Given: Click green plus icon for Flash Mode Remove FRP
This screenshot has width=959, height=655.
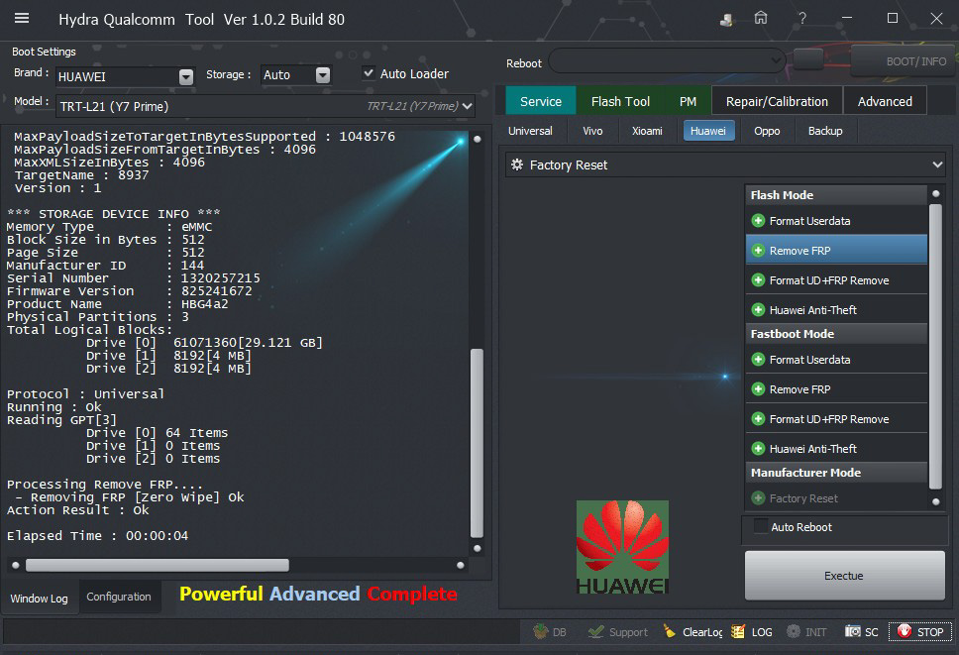Looking at the screenshot, I should point(759,250).
